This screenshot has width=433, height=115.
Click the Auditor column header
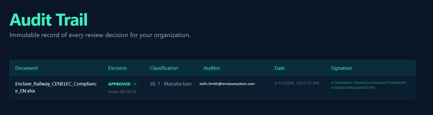click(x=212, y=68)
